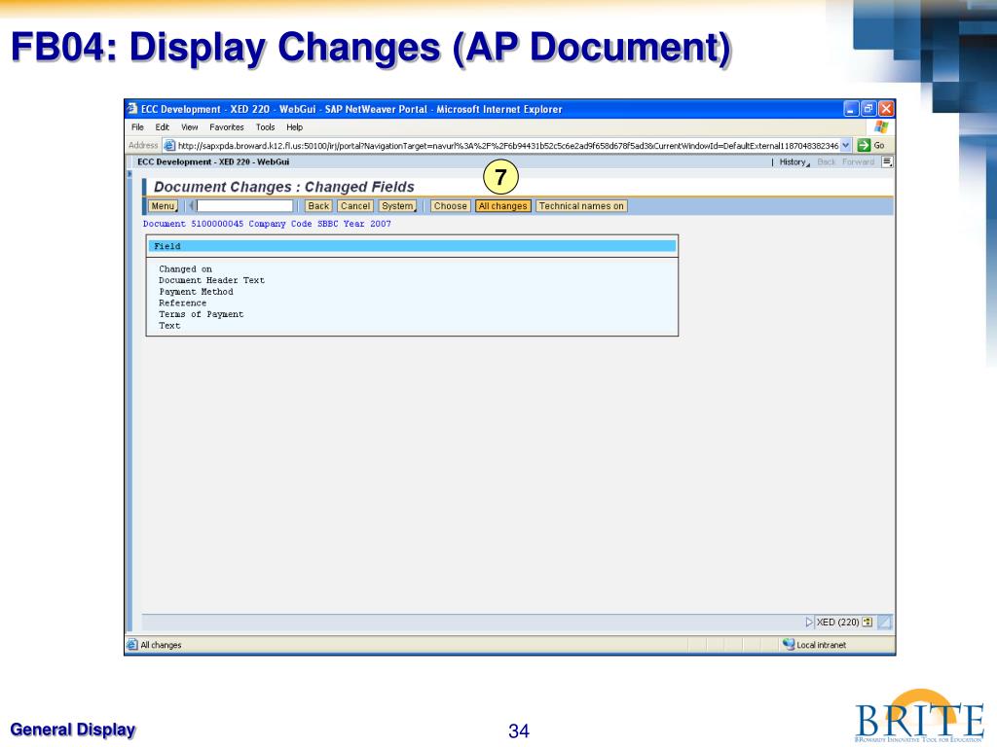Image resolution: width=997 pixels, height=747 pixels.
Task: Select the Terms of Payment row
Action: point(201,314)
